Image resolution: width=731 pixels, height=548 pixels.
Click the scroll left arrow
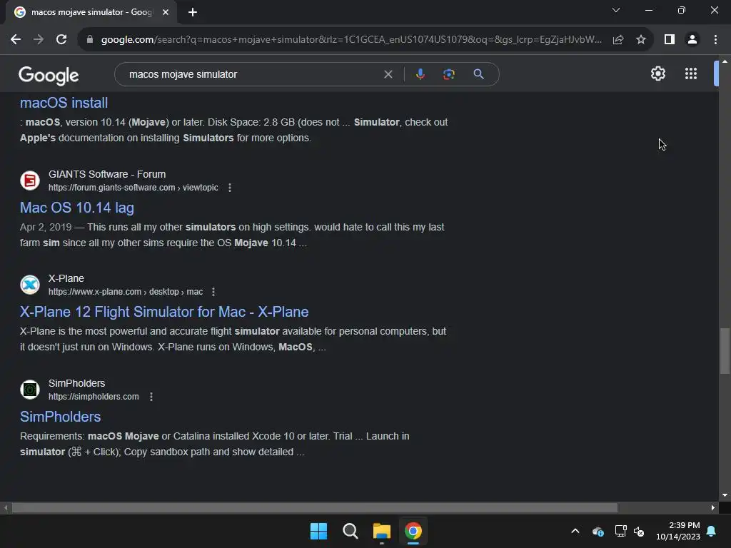tap(6, 508)
